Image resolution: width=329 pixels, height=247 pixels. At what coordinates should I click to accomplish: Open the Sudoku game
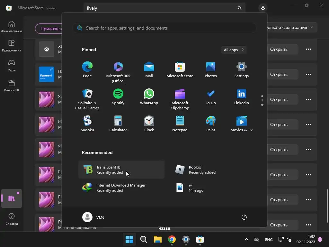[x=87, y=124]
